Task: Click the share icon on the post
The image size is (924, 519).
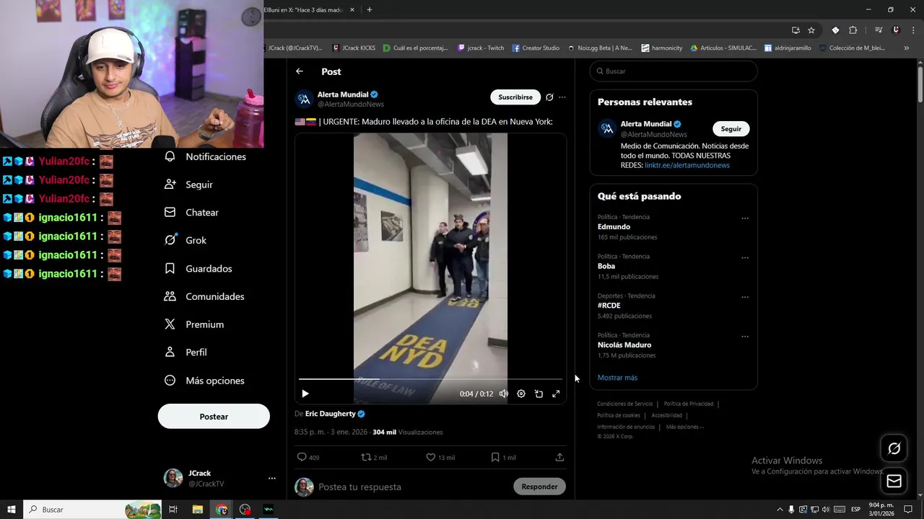Action: (x=559, y=457)
